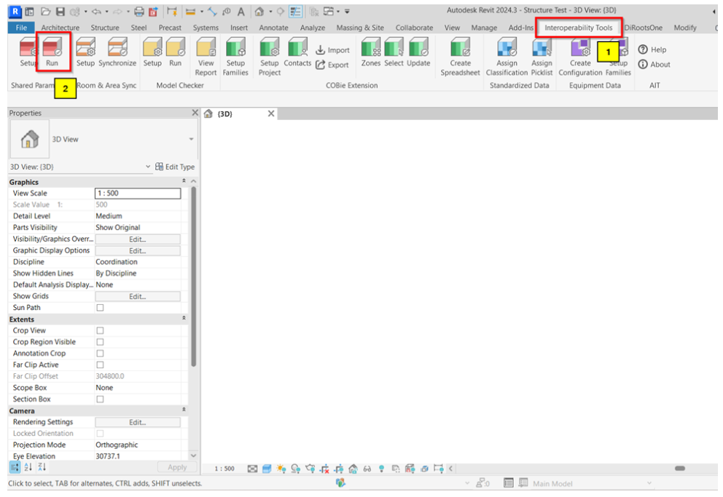Image resolution: width=723 pixels, height=497 pixels.
Task: Collapse the Extents properties section
Action: coord(184,319)
